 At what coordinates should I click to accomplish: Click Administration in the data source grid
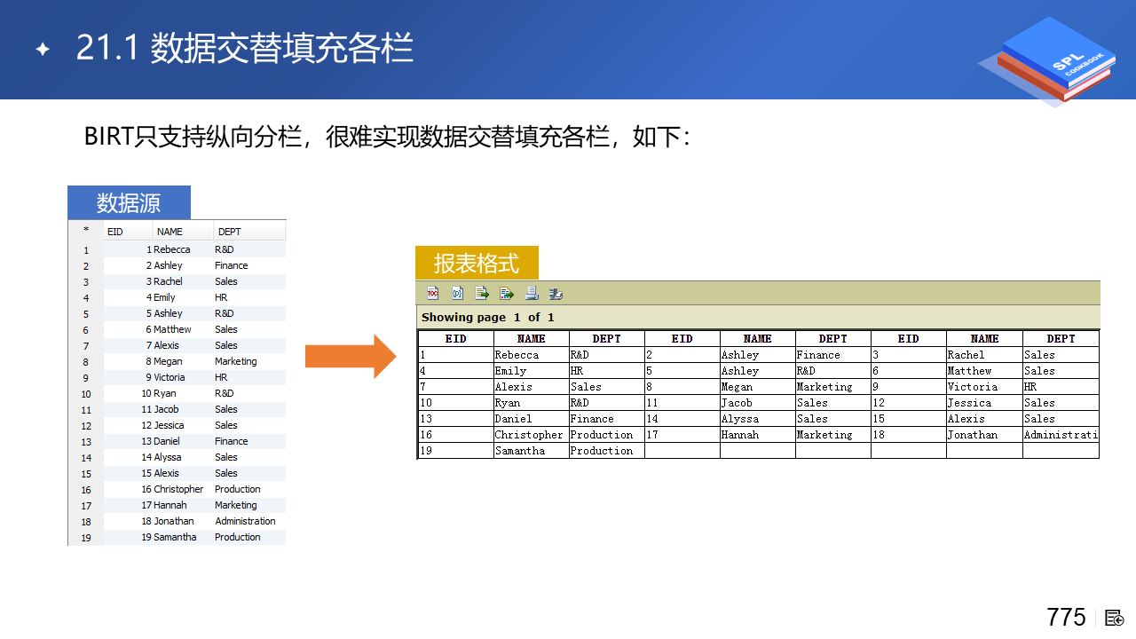[245, 521]
